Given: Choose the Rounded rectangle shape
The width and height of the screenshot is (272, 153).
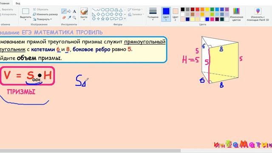Looking at the screenshot, I should (112, 10).
